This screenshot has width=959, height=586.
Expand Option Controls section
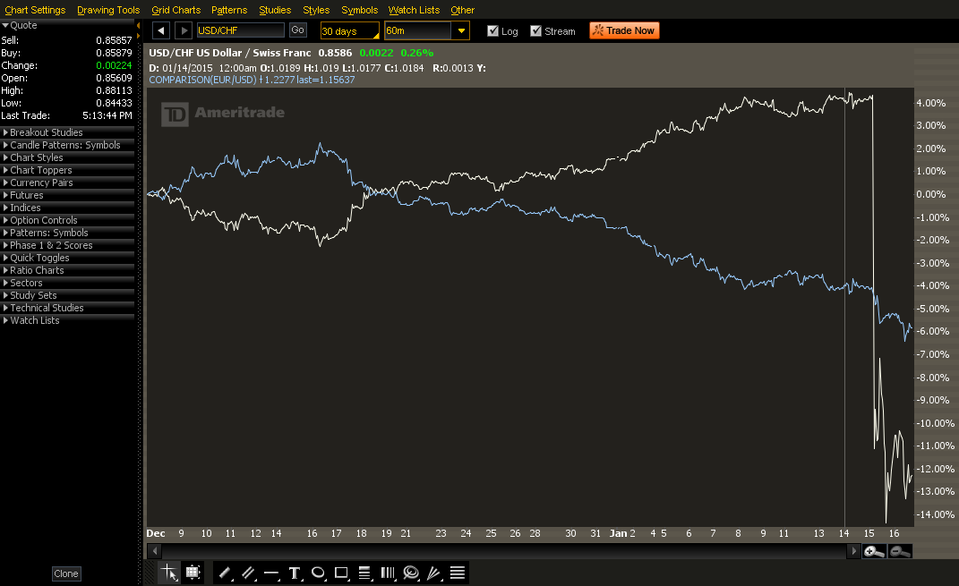(x=67, y=220)
